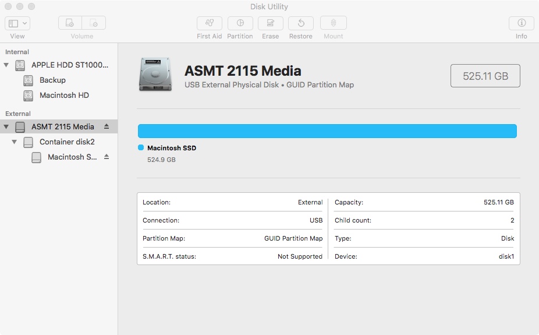This screenshot has width=539, height=335.
Task: Collapse the Container disk2 disclosure triangle
Action: pos(14,142)
